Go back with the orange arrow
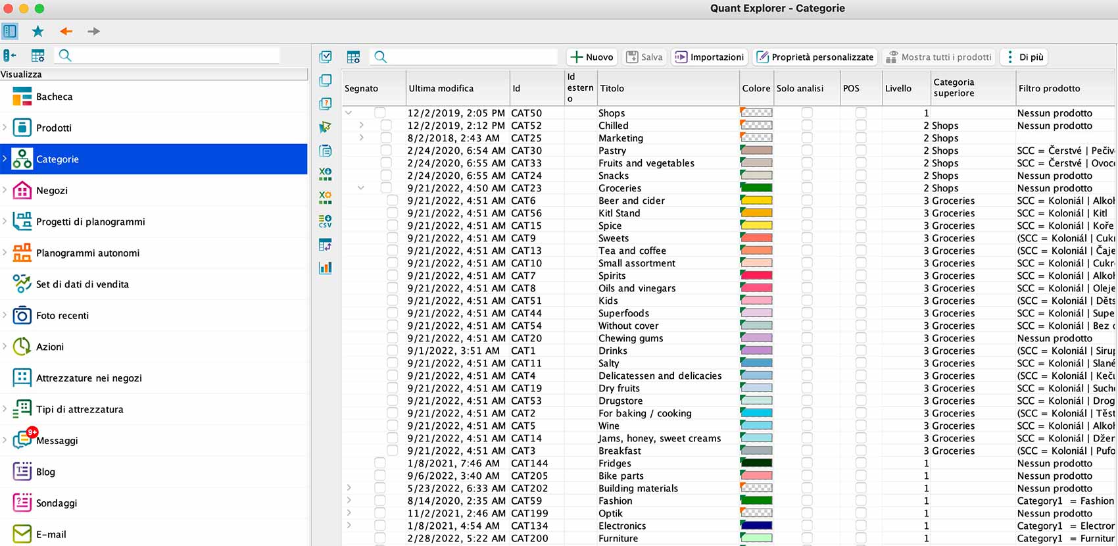This screenshot has width=1118, height=546. (66, 31)
